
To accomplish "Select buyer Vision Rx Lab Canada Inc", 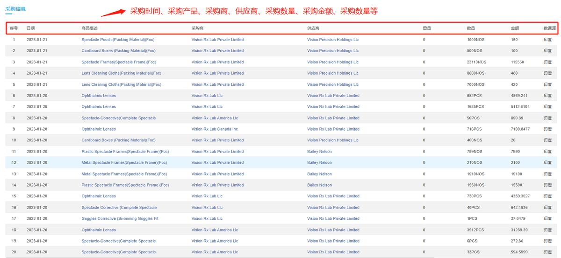I will tap(215, 129).
